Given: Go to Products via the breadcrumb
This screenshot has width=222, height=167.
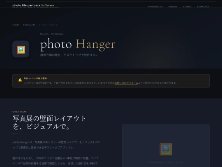Looking at the screenshot, I should pos(29,25).
